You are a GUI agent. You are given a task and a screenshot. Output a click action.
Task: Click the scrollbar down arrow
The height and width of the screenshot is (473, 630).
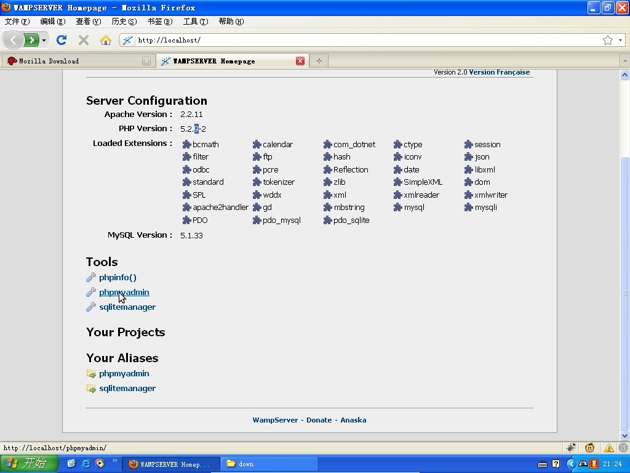[x=625, y=435]
